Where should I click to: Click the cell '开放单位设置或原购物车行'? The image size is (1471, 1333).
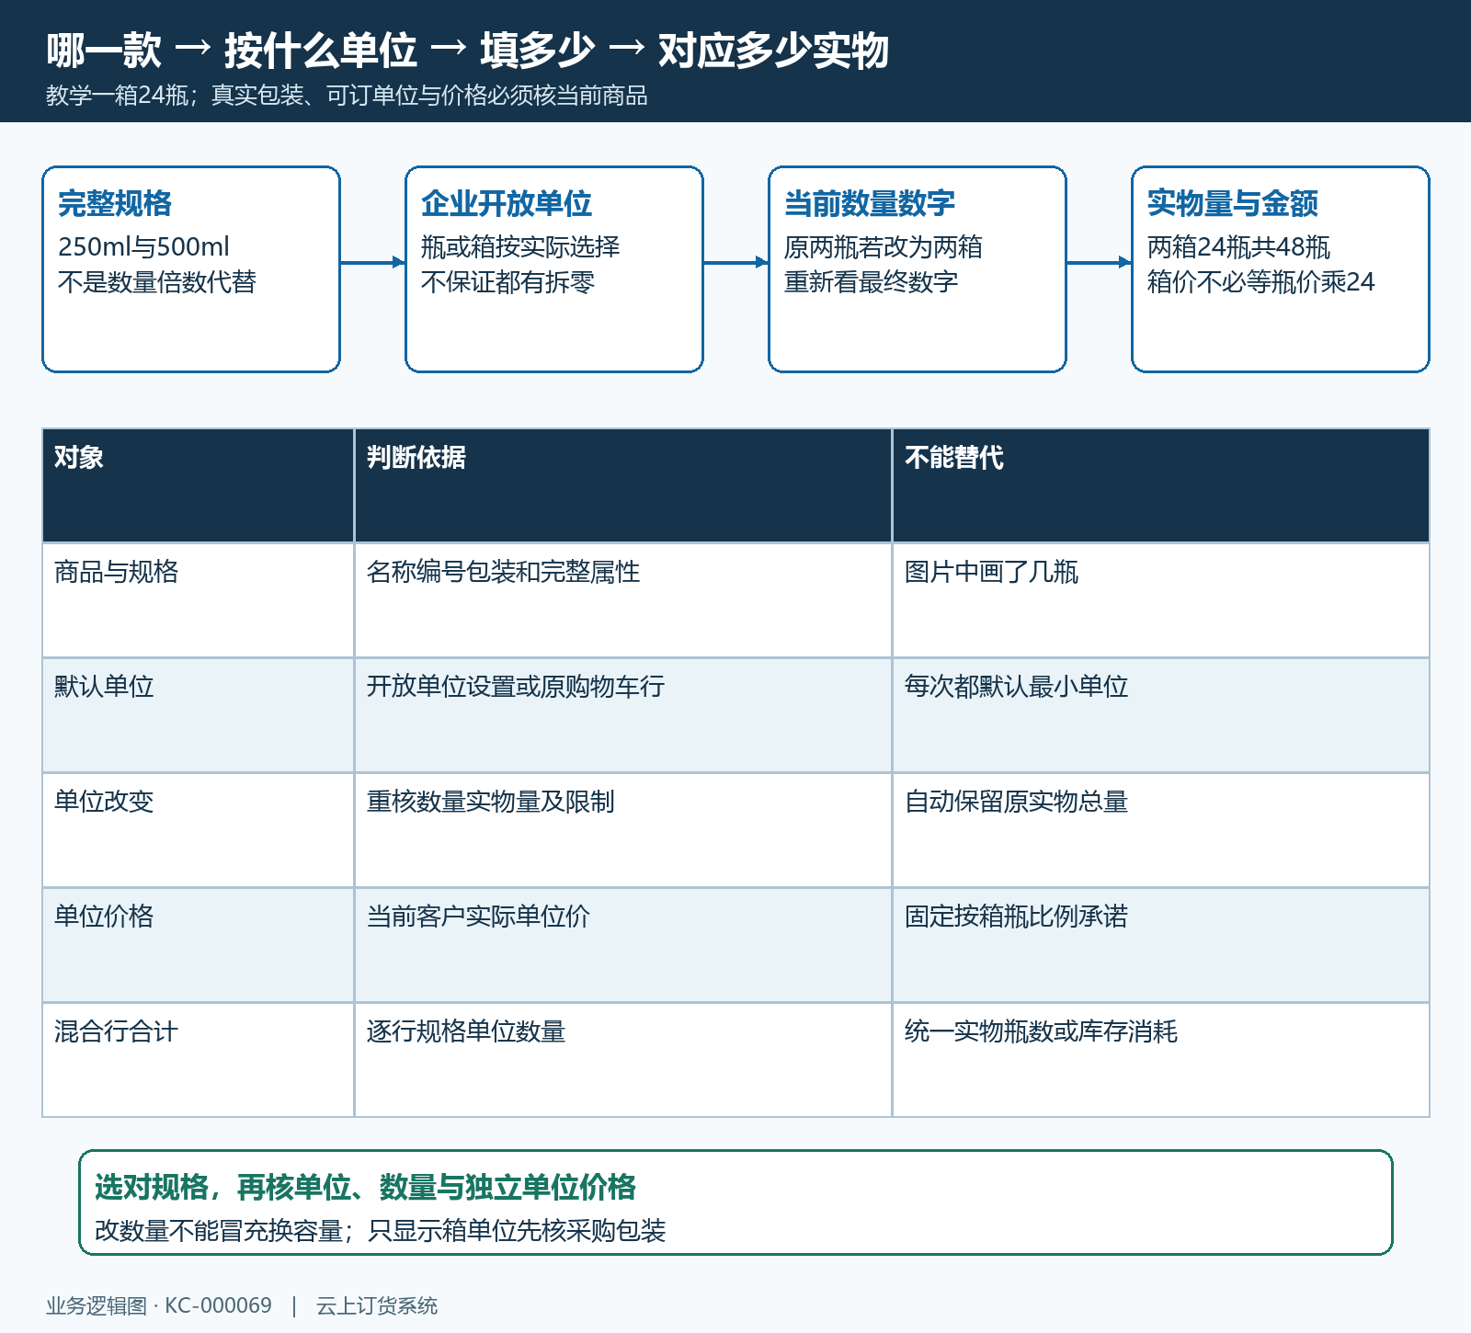(x=623, y=715)
